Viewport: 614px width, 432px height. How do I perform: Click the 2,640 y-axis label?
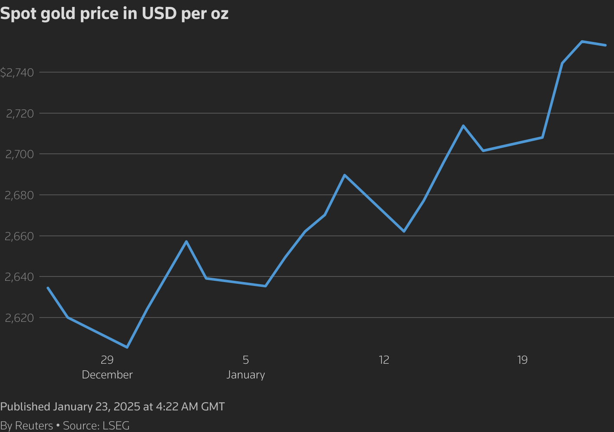[19, 277]
